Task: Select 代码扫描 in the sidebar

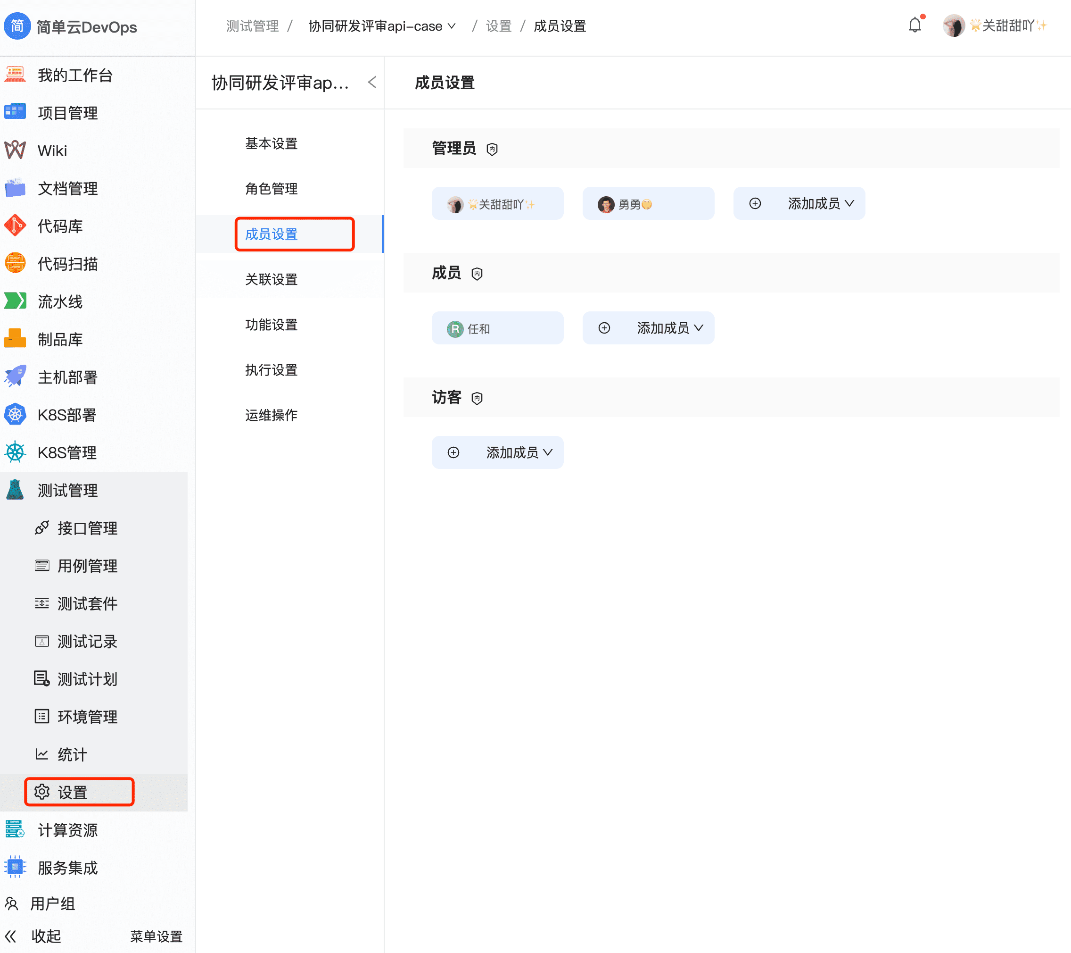Action: pyautogui.click(x=66, y=264)
